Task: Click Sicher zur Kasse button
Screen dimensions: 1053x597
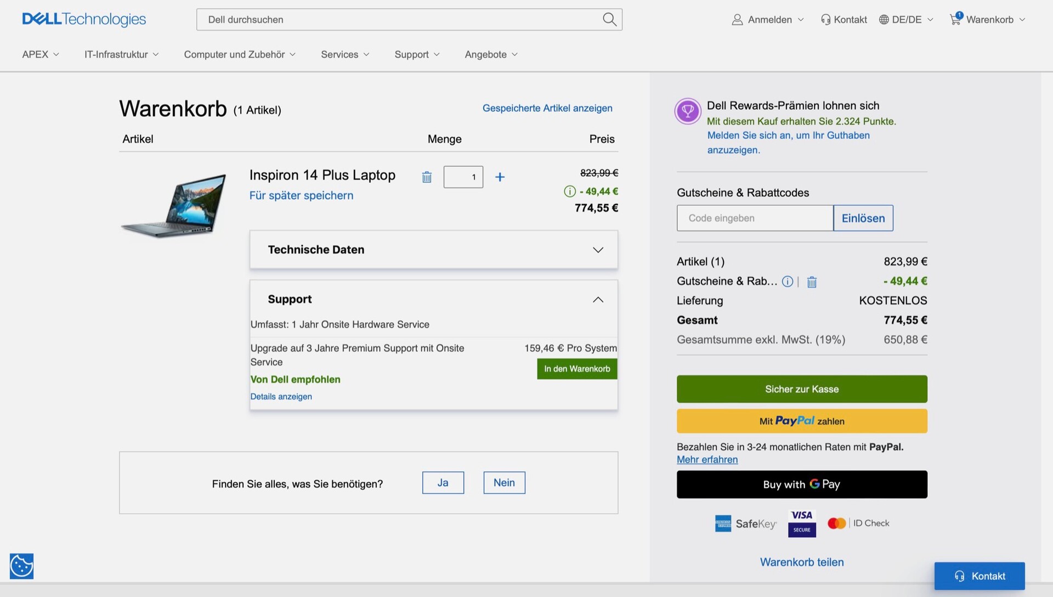Action: 802,389
